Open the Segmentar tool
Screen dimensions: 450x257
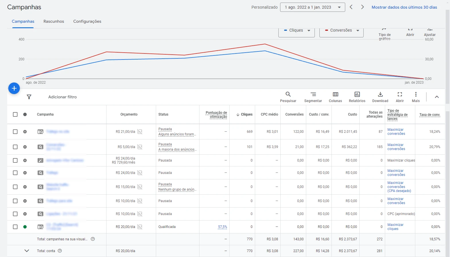click(313, 94)
